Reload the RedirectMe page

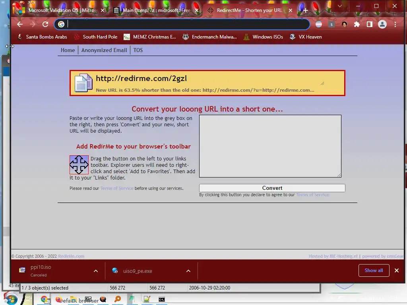click(x=45, y=24)
